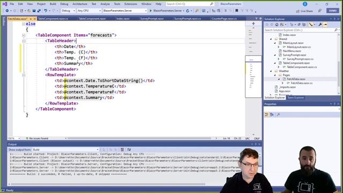Expand TableComponent.razor.cs node in Solution Explorer

coord(279,67)
